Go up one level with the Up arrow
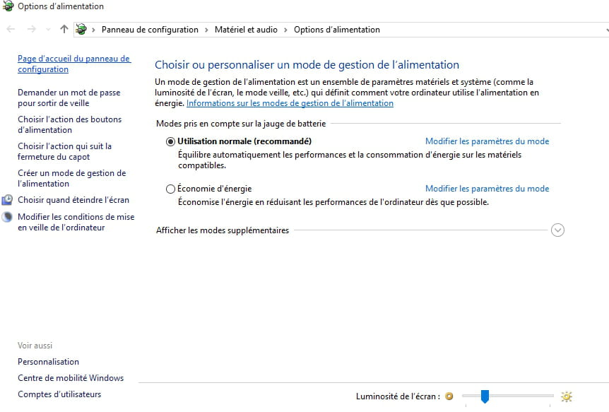 coord(64,29)
